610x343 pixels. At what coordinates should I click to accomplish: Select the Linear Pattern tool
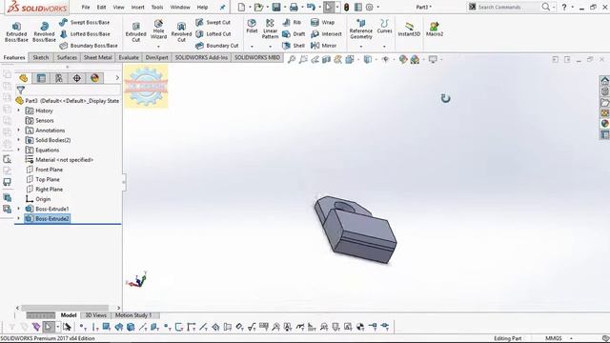pos(270,29)
